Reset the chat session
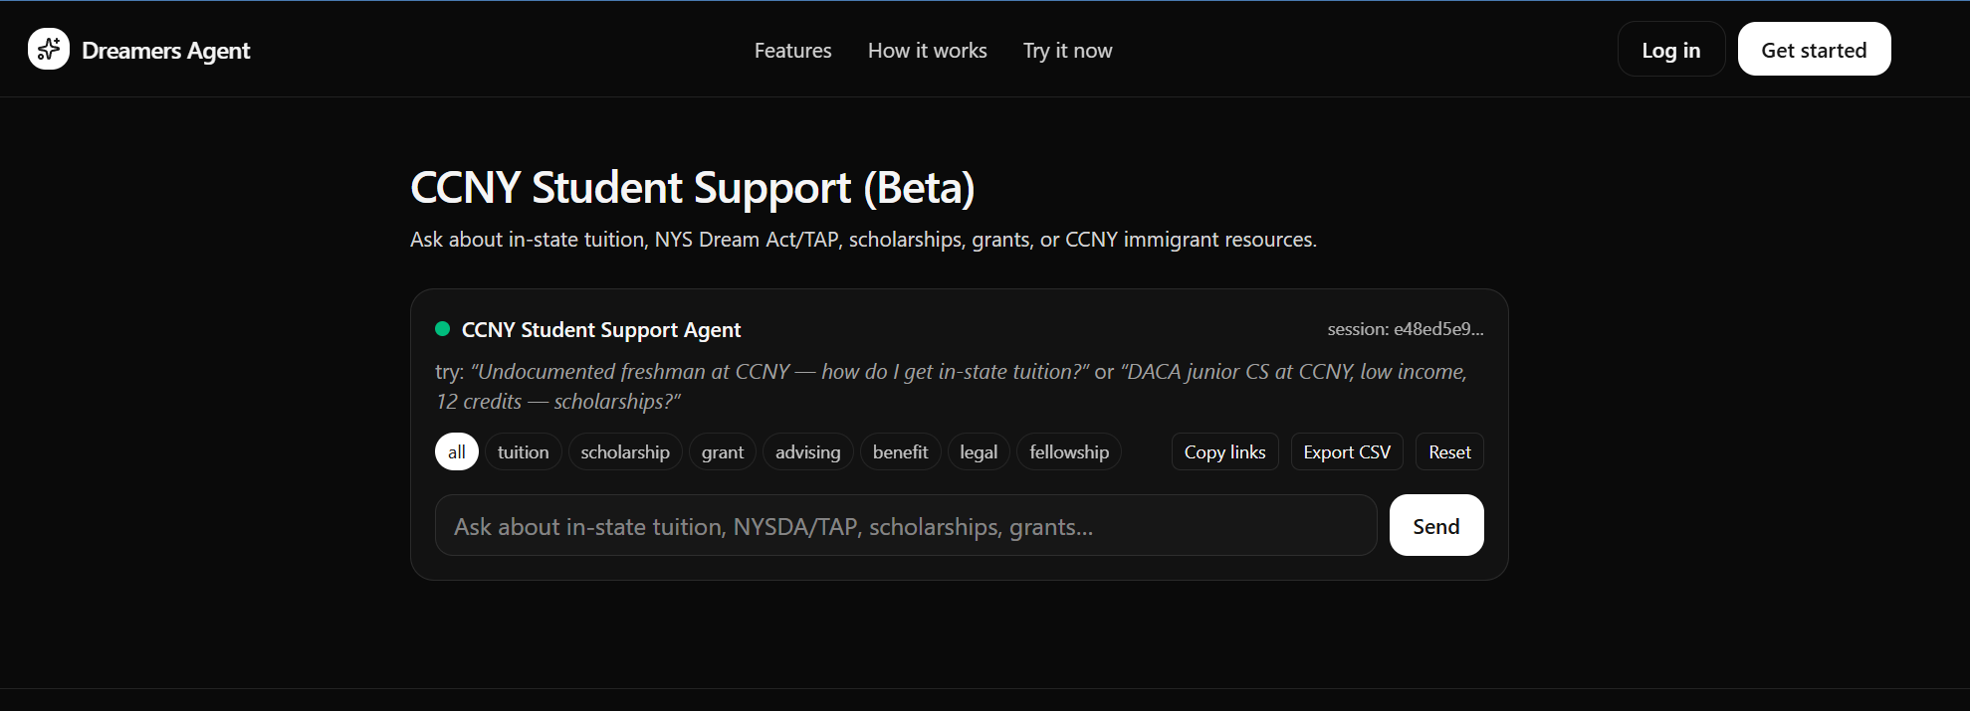The height and width of the screenshot is (711, 1970). tap(1449, 451)
